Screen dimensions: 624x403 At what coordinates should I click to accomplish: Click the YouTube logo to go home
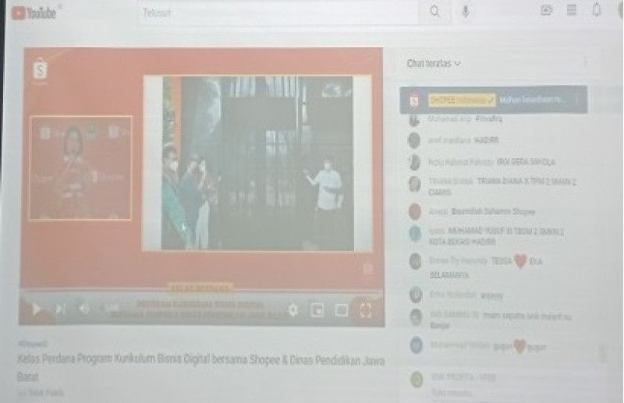pos(34,12)
